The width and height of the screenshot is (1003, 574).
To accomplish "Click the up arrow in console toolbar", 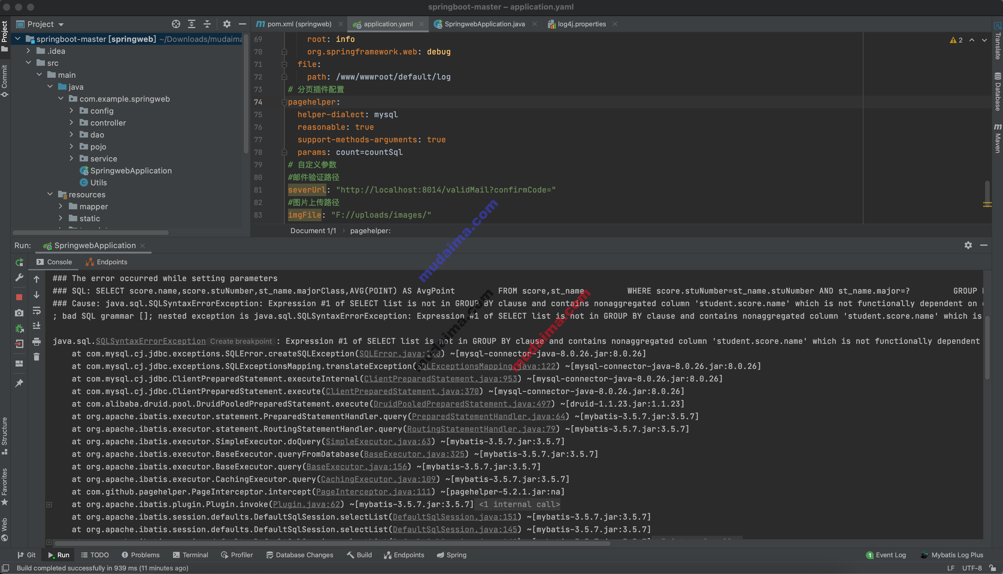I will (36, 279).
